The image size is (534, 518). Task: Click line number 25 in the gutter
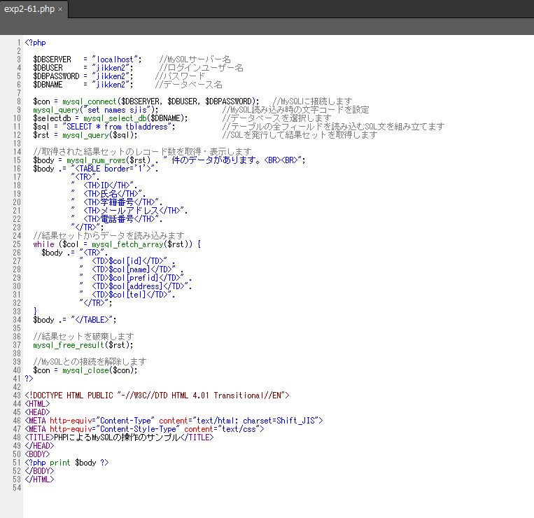[x=15, y=244]
